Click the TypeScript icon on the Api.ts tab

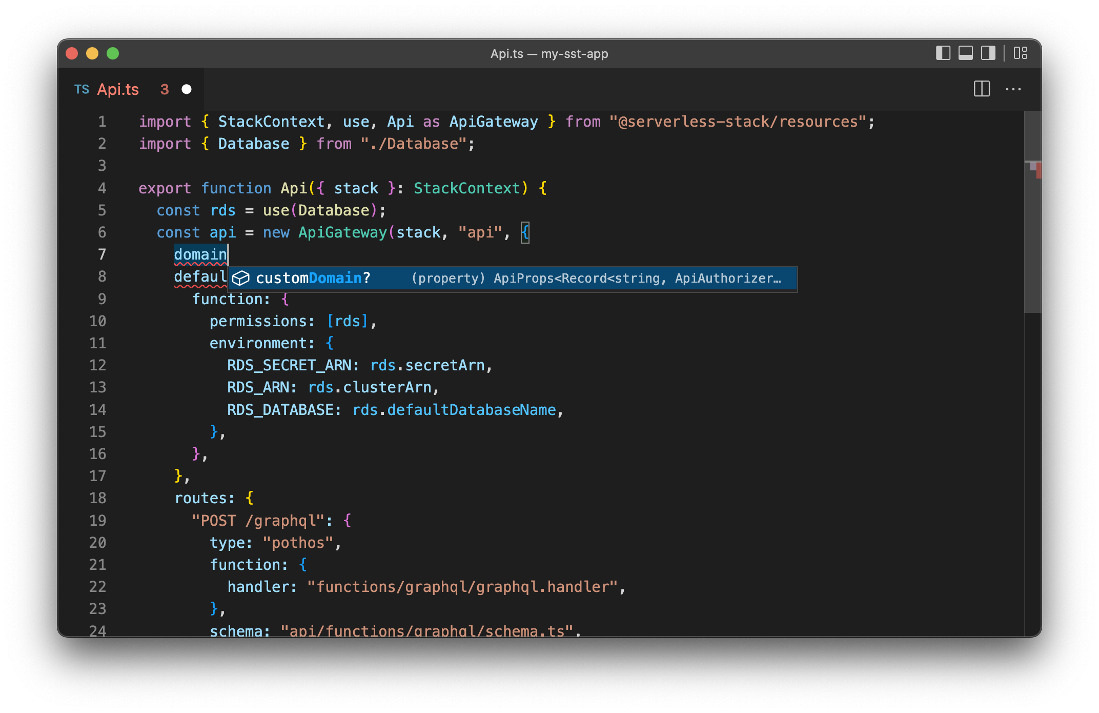click(82, 89)
